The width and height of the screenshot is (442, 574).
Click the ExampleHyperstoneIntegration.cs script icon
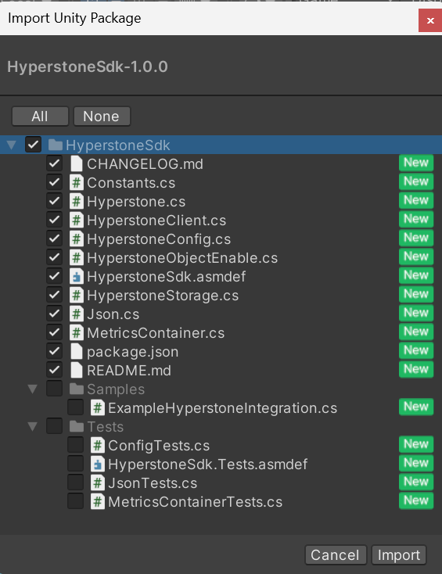[98, 407]
